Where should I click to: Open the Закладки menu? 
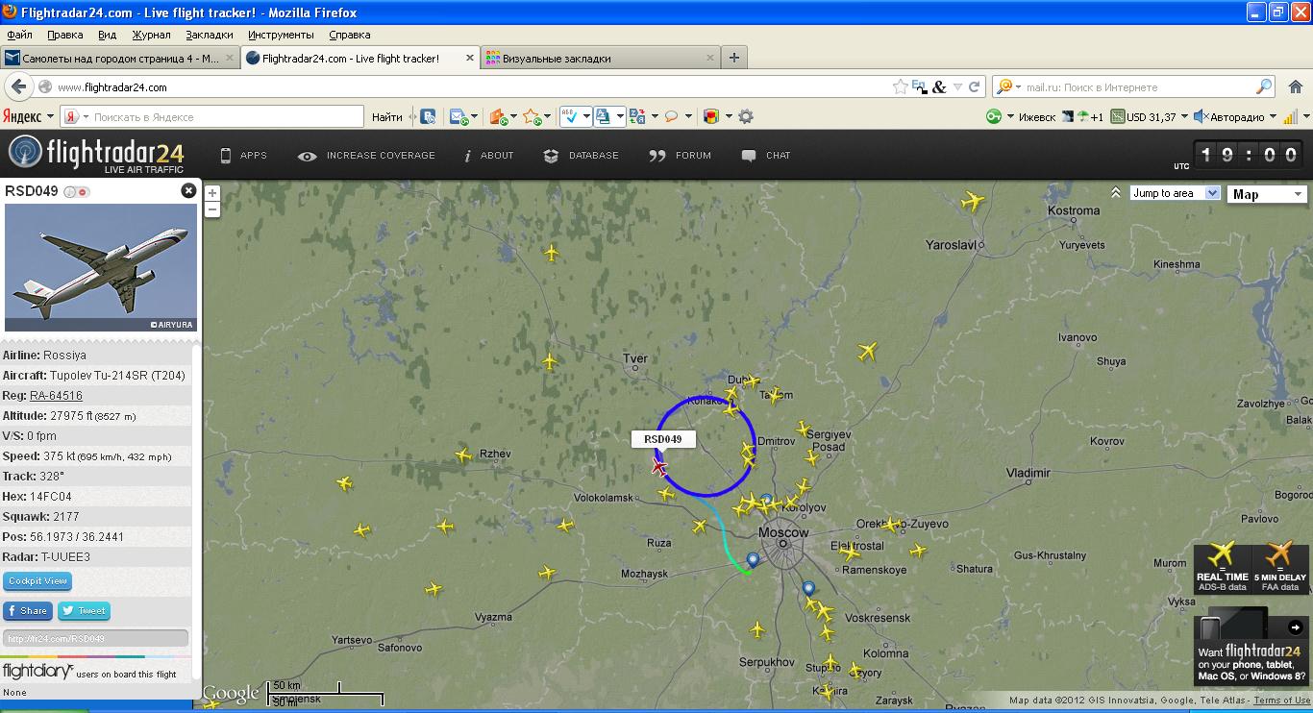209,35
